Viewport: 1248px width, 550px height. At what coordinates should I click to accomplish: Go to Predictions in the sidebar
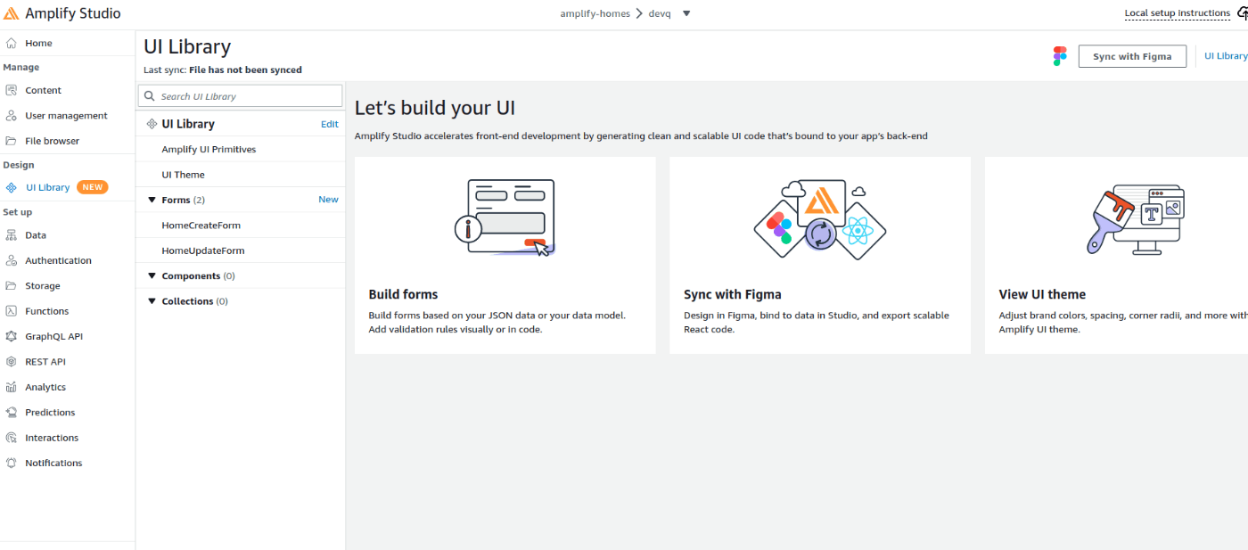pos(50,413)
